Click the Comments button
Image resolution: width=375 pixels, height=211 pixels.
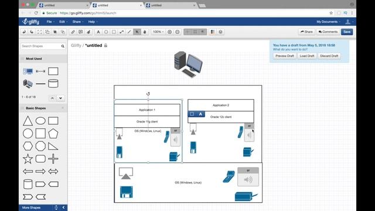pyautogui.click(x=328, y=32)
